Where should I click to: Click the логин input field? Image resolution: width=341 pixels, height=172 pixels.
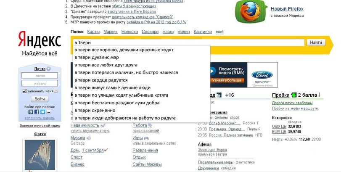tap(40, 75)
